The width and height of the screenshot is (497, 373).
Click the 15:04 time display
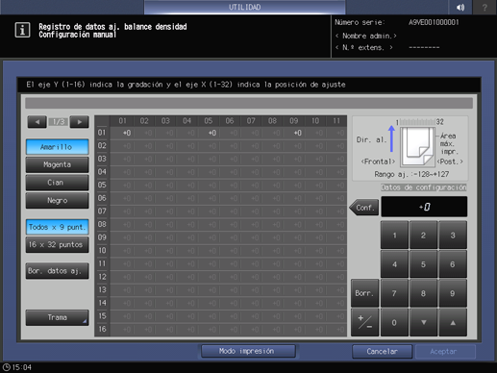[22, 367]
